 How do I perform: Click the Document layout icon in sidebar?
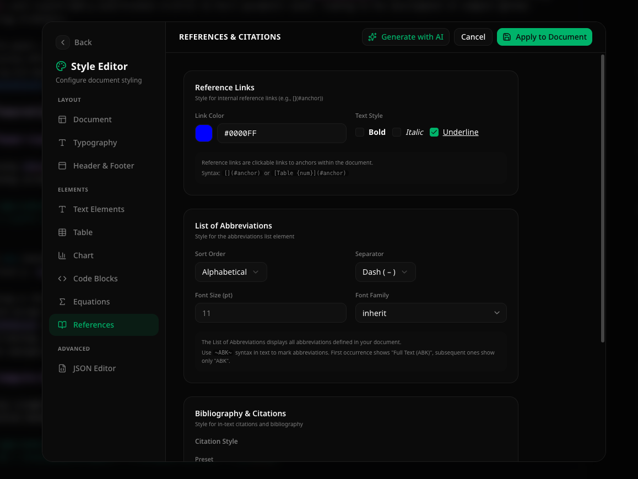point(62,119)
